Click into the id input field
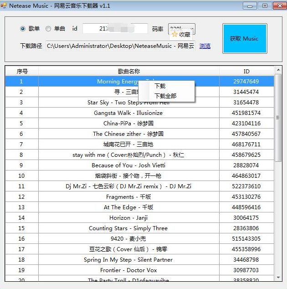This screenshot has width=287, height=289. [x=115, y=29]
